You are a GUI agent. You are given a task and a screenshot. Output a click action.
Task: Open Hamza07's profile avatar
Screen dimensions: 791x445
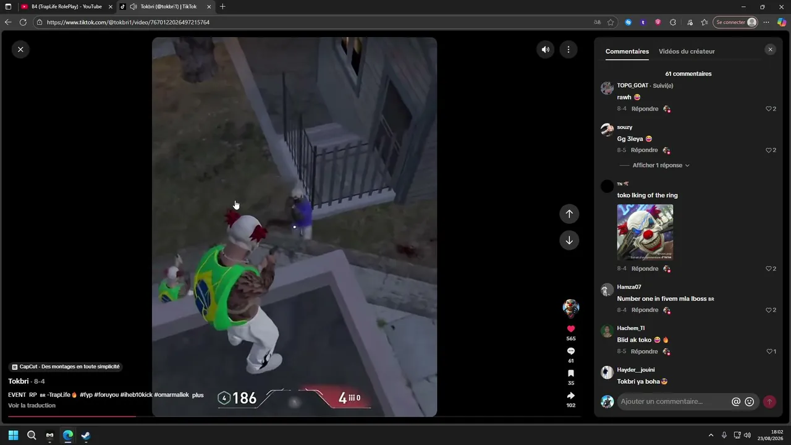(607, 289)
